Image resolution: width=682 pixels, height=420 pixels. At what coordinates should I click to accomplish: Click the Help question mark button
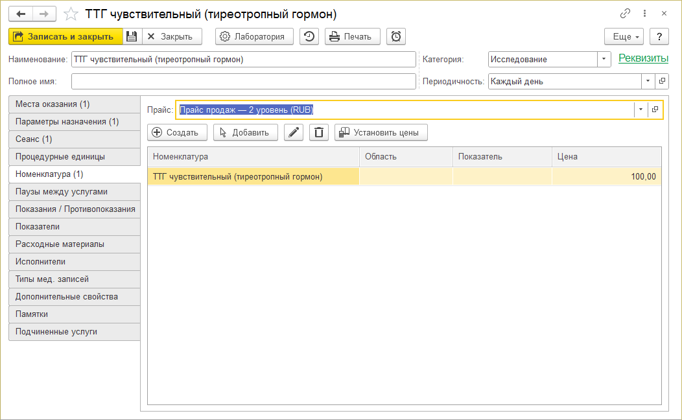click(x=659, y=36)
